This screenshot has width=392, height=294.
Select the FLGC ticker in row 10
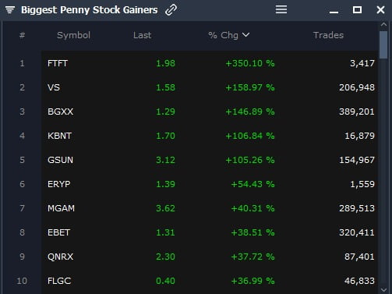[59, 281]
